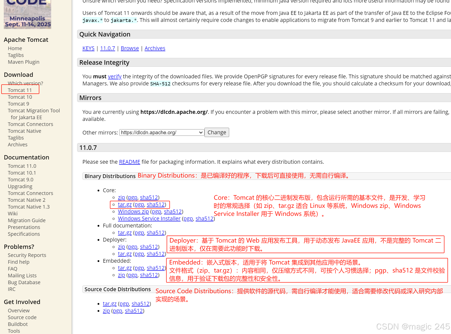Open Archives in Quick Navigation
Image resolution: width=451 pixels, height=334 pixels.
point(155,48)
